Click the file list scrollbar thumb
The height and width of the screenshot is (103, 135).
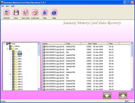[x=132, y=51]
